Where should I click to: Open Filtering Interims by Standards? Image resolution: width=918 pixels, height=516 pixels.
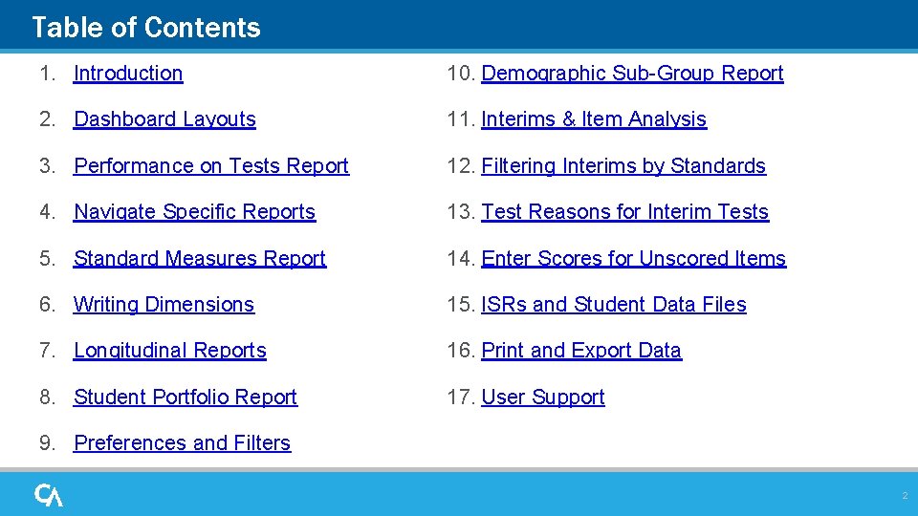click(x=623, y=165)
